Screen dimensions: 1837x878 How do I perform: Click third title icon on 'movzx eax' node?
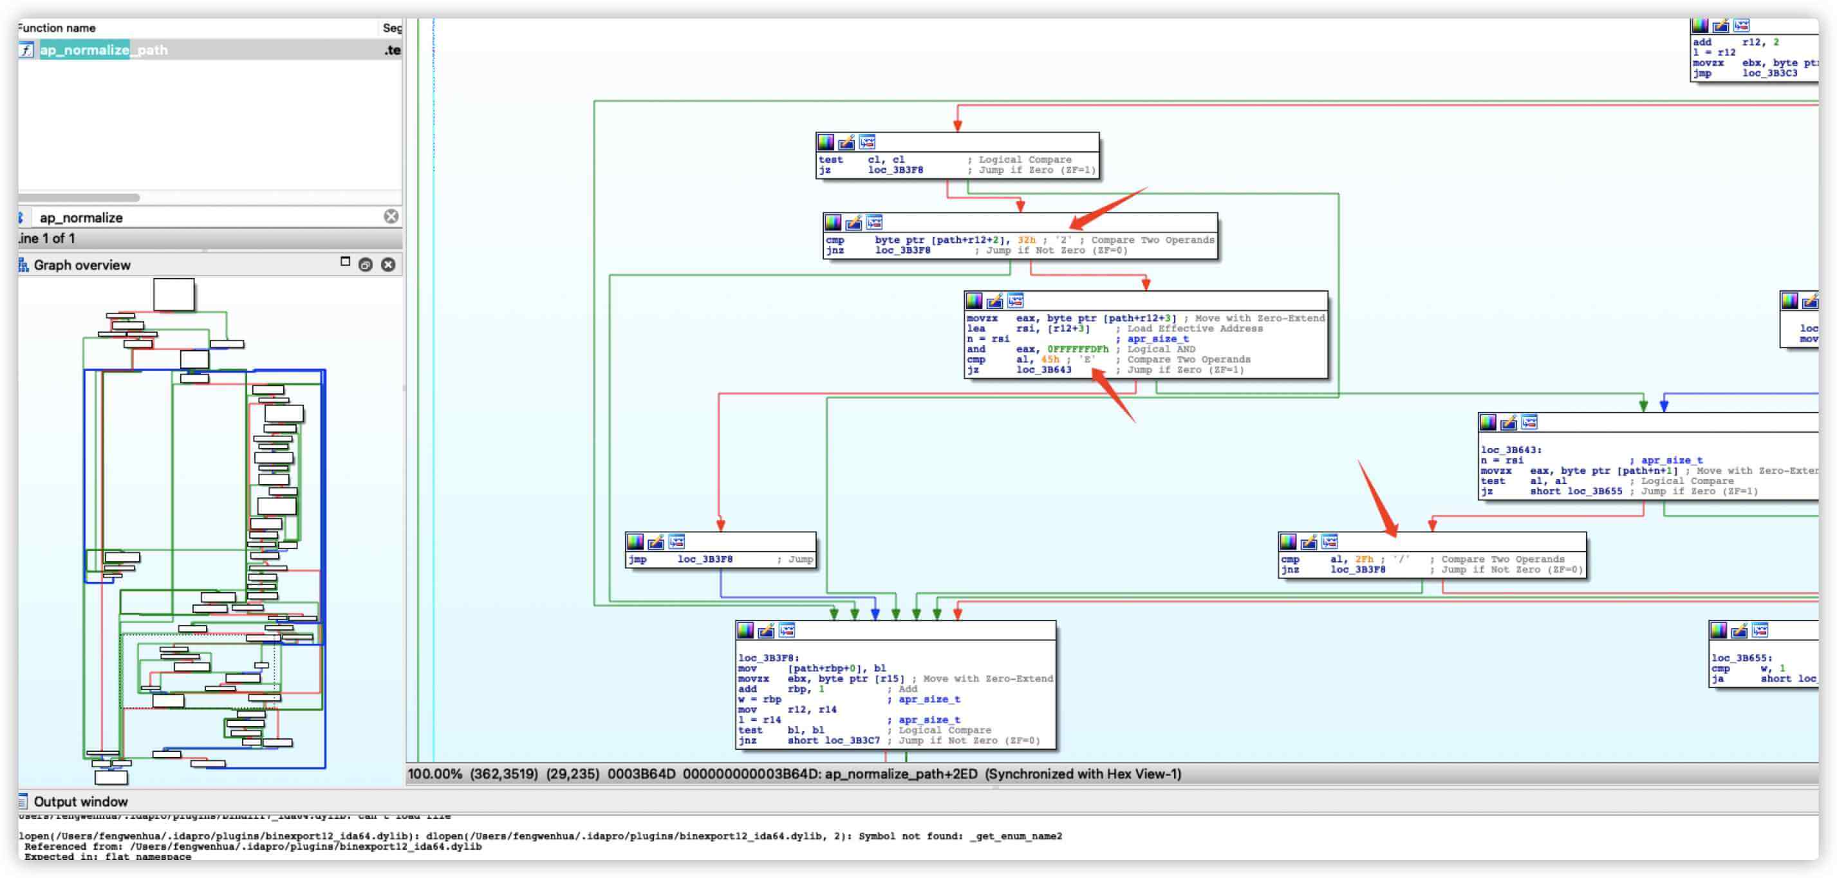coord(1015,300)
